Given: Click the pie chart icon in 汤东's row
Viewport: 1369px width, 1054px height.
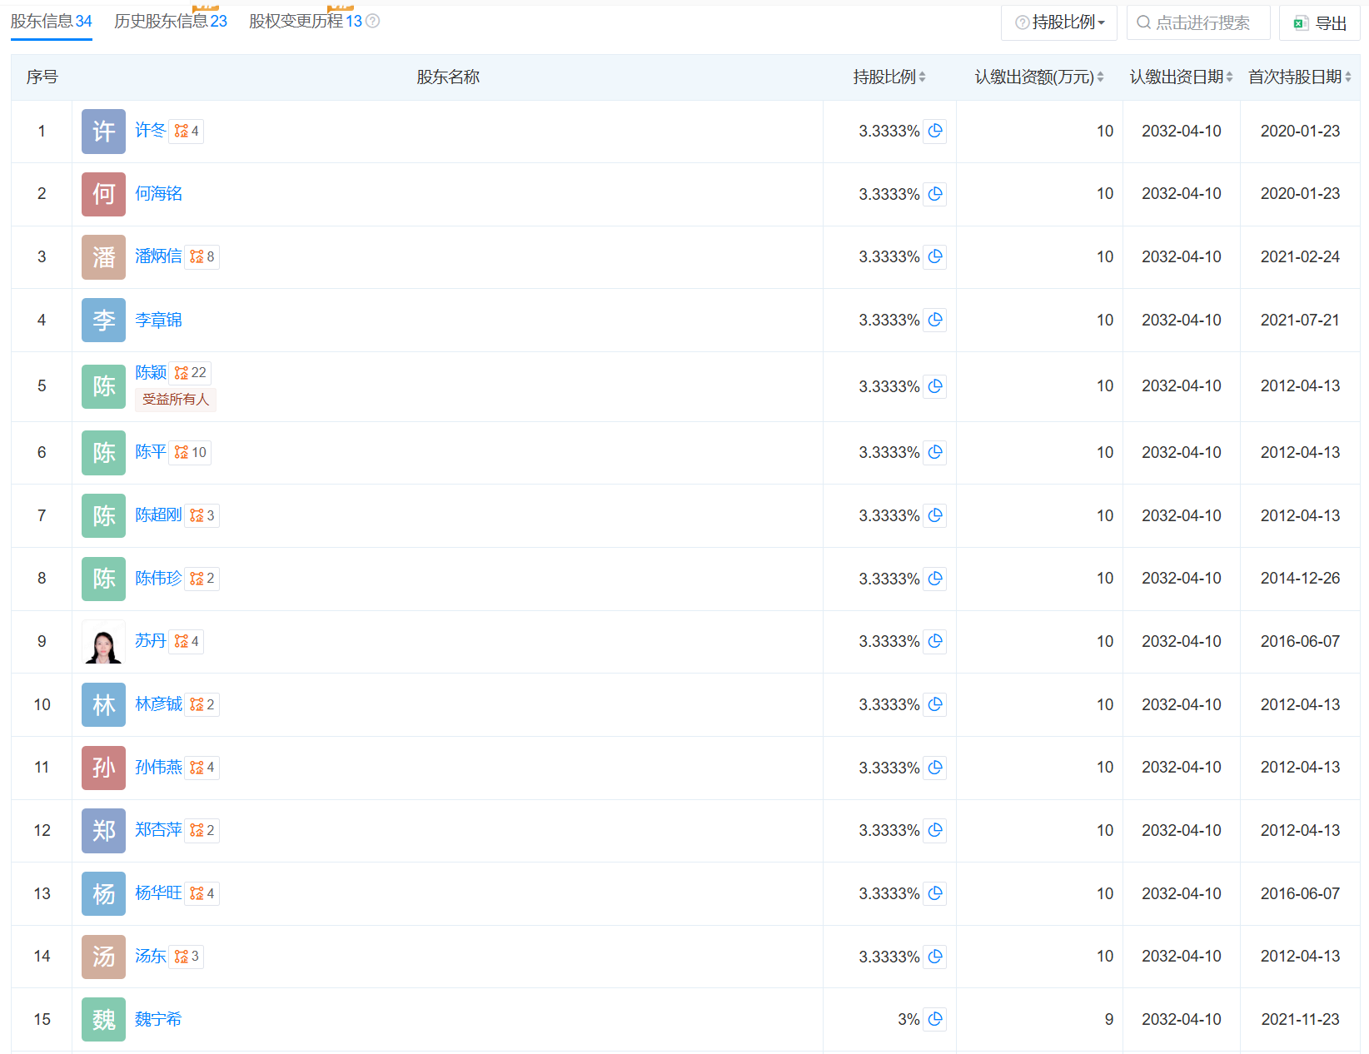Looking at the screenshot, I should (935, 957).
